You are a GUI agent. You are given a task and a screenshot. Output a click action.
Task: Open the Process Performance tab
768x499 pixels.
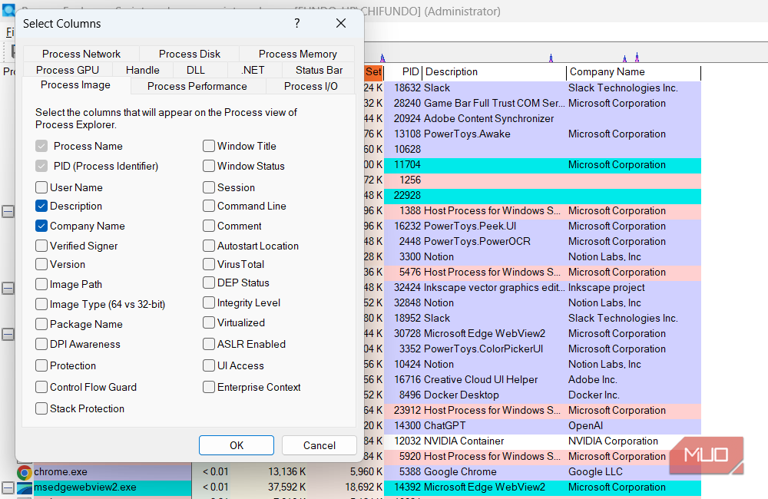197,86
